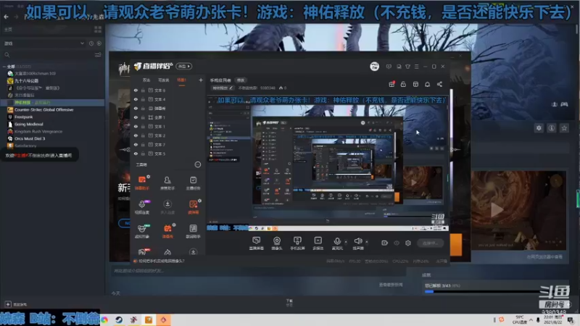Image resolution: width=580 pixels, height=326 pixels.
Task: Open Steam from the Windows taskbar
Action: click(119, 319)
